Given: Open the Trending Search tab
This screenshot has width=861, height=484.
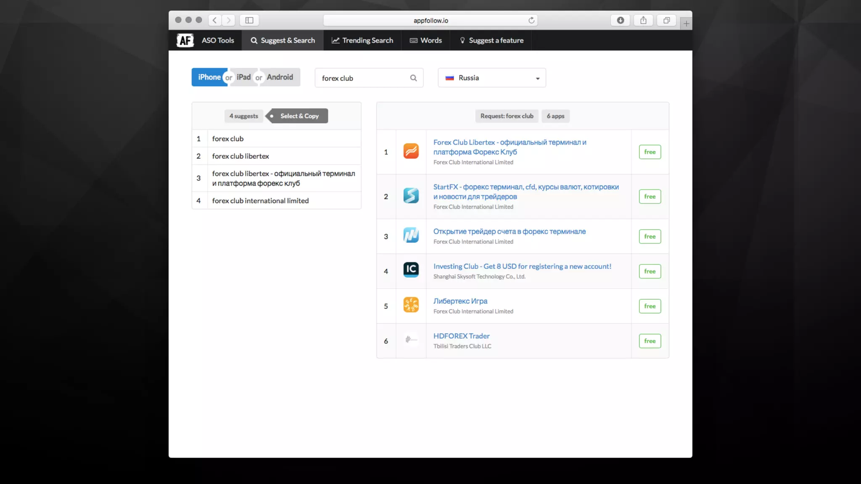Looking at the screenshot, I should tap(362, 40).
